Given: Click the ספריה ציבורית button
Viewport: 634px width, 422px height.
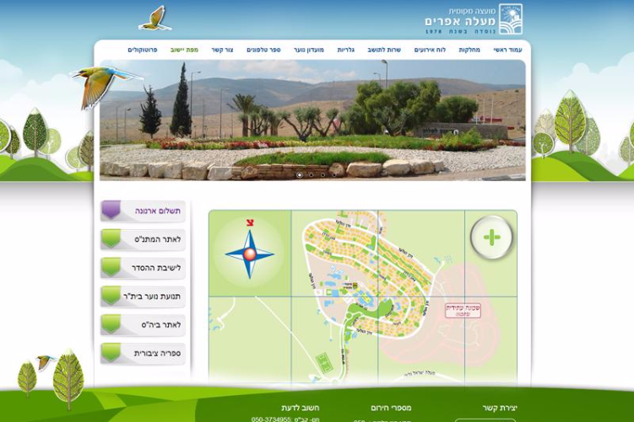Looking at the screenshot, I should [144, 354].
